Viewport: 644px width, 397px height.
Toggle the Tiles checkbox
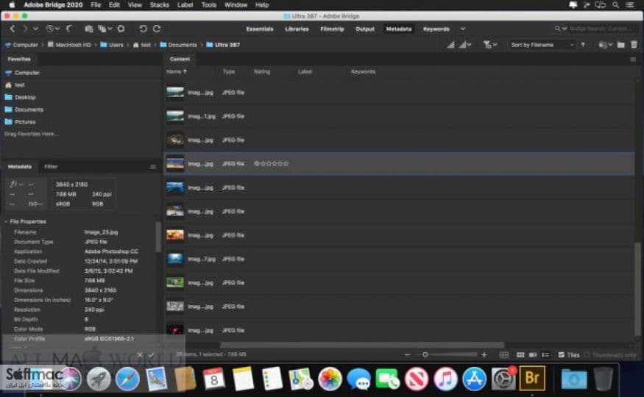[x=561, y=355]
